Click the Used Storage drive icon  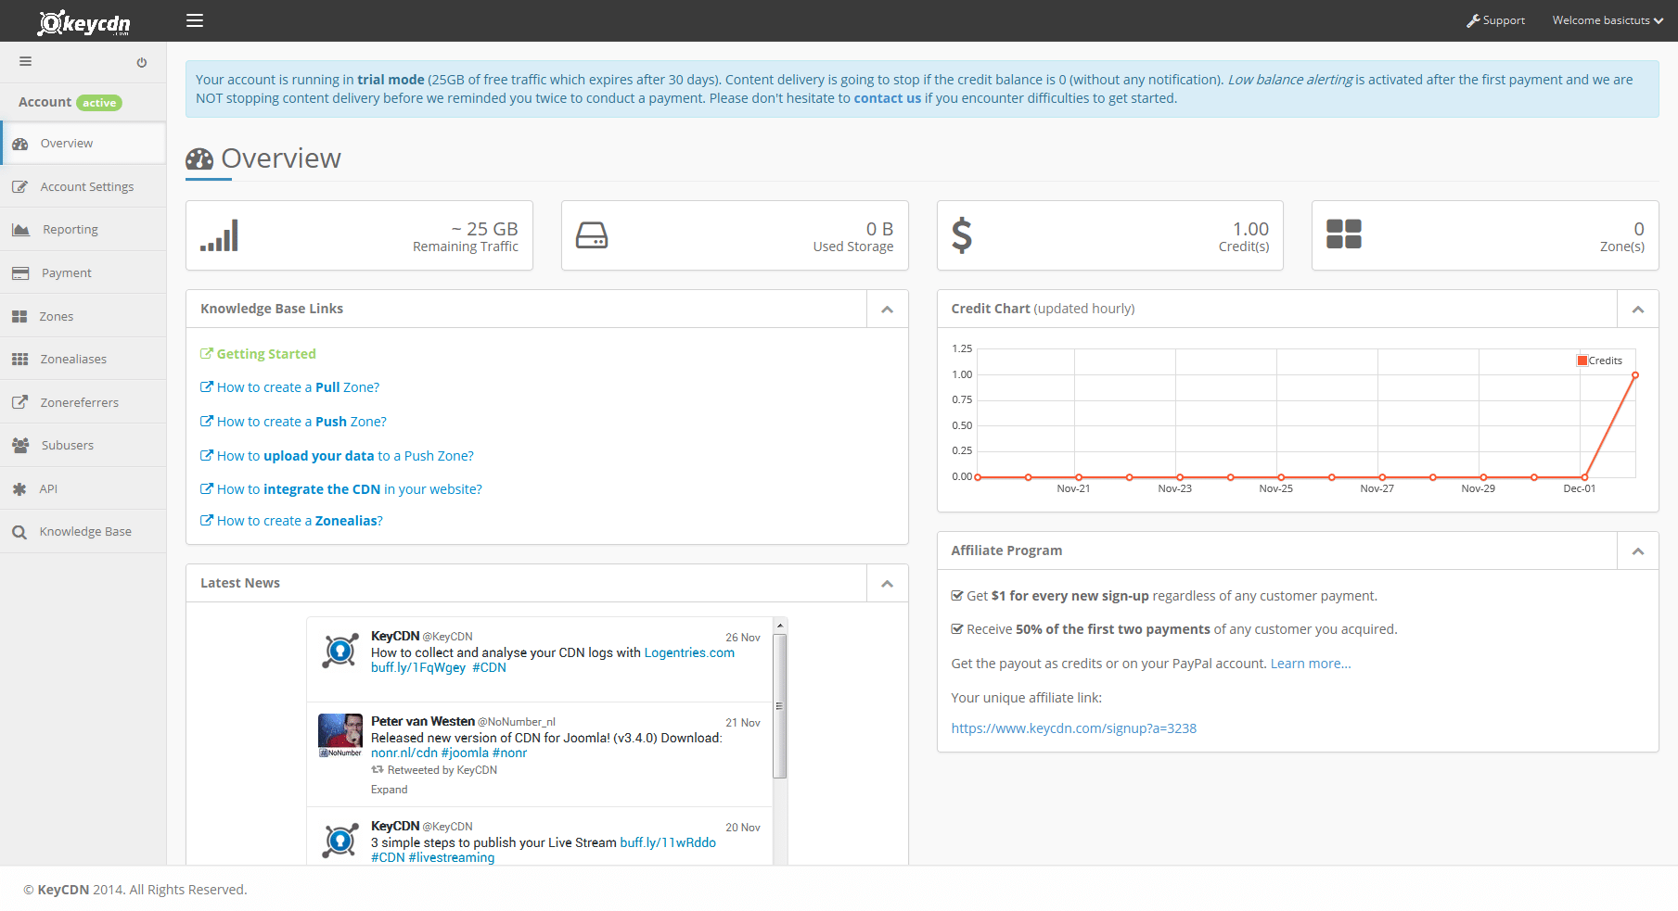592,235
